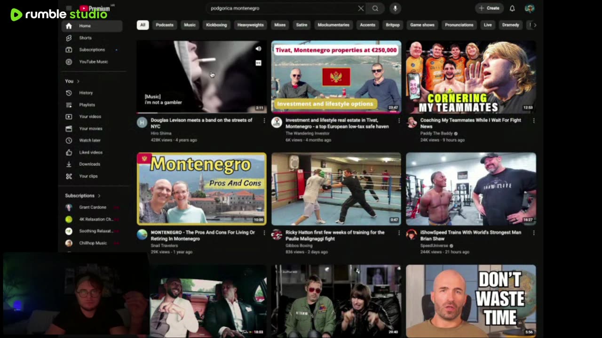Open History in the sidebar
The width and height of the screenshot is (602, 338).
pos(92,93)
